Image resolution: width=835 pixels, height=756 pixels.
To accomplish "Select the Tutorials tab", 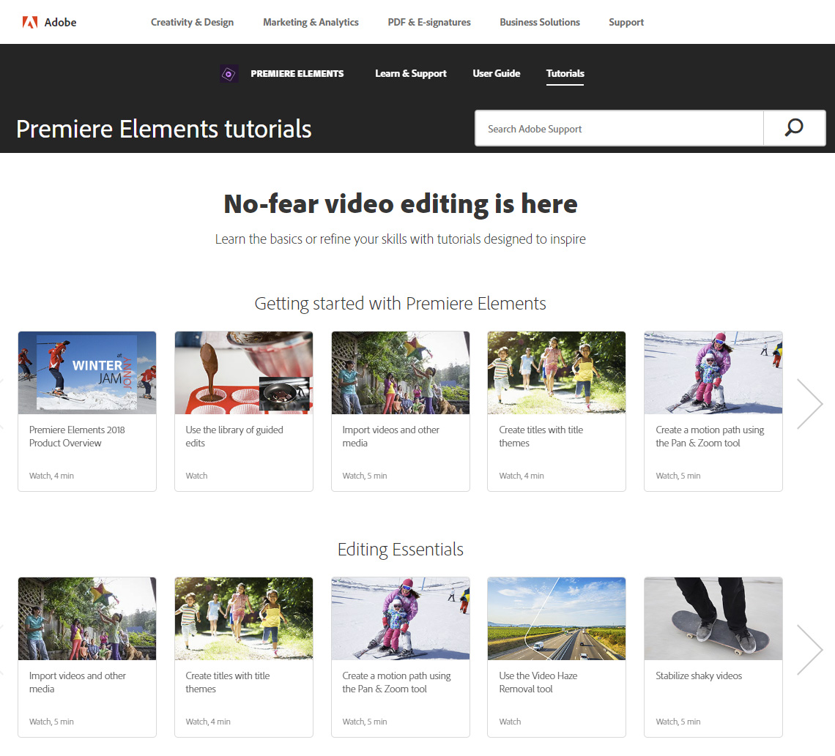I will [x=565, y=73].
